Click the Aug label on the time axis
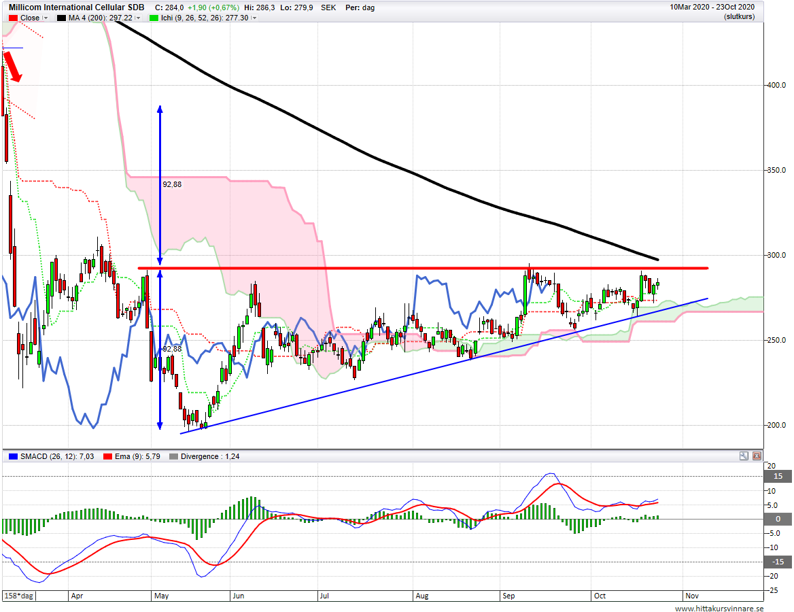The height and width of the screenshot is (612, 794). (421, 596)
